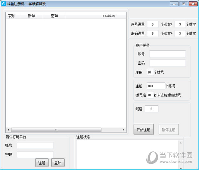The image size is (199, 170).
Task: Click the cookies column header
Action: (96, 16)
